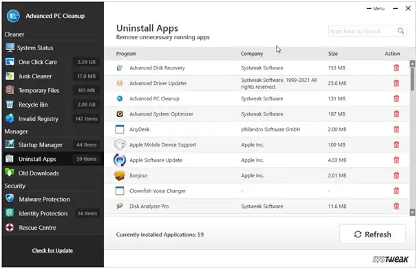
Task: Uninstall Apple Mobile Device Support trash icon
Action: coord(396,145)
